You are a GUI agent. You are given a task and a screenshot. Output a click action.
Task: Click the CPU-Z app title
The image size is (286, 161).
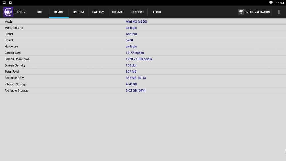pos(20,12)
